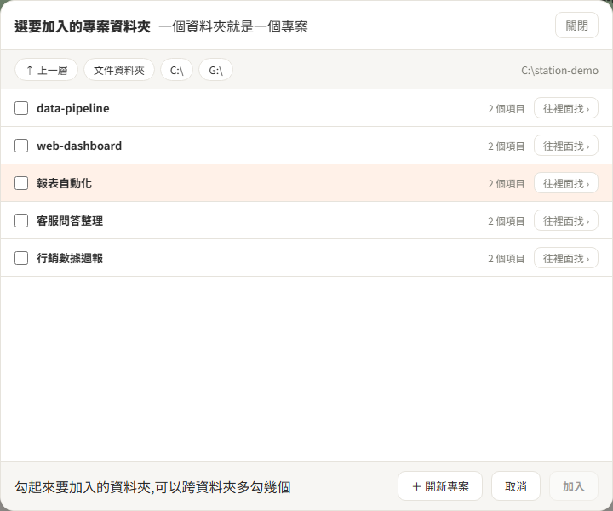Screen dimensions: 613x511
Task: Select the 報表自動化 folder name
Action: [x=64, y=183]
